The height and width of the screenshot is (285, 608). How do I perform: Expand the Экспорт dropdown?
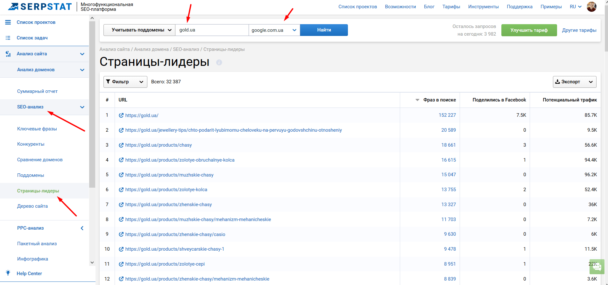[x=574, y=82]
